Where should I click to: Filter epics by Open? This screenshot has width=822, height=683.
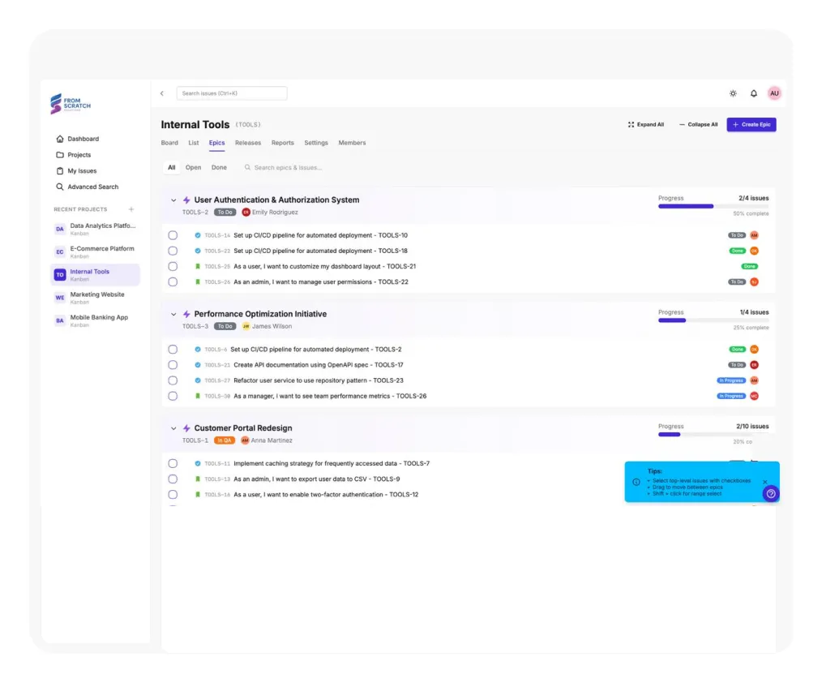[x=193, y=168]
